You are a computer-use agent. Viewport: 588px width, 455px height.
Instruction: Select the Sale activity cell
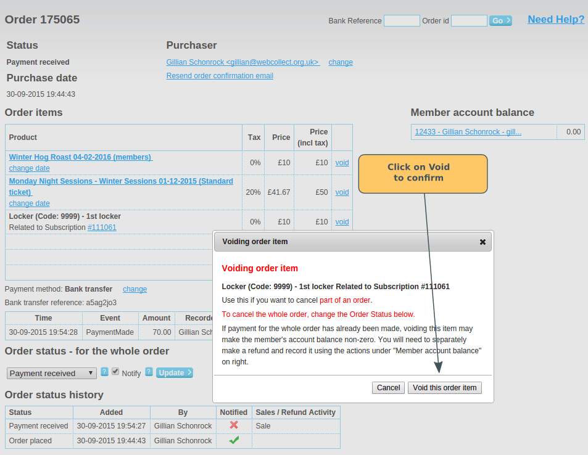[x=296, y=426]
